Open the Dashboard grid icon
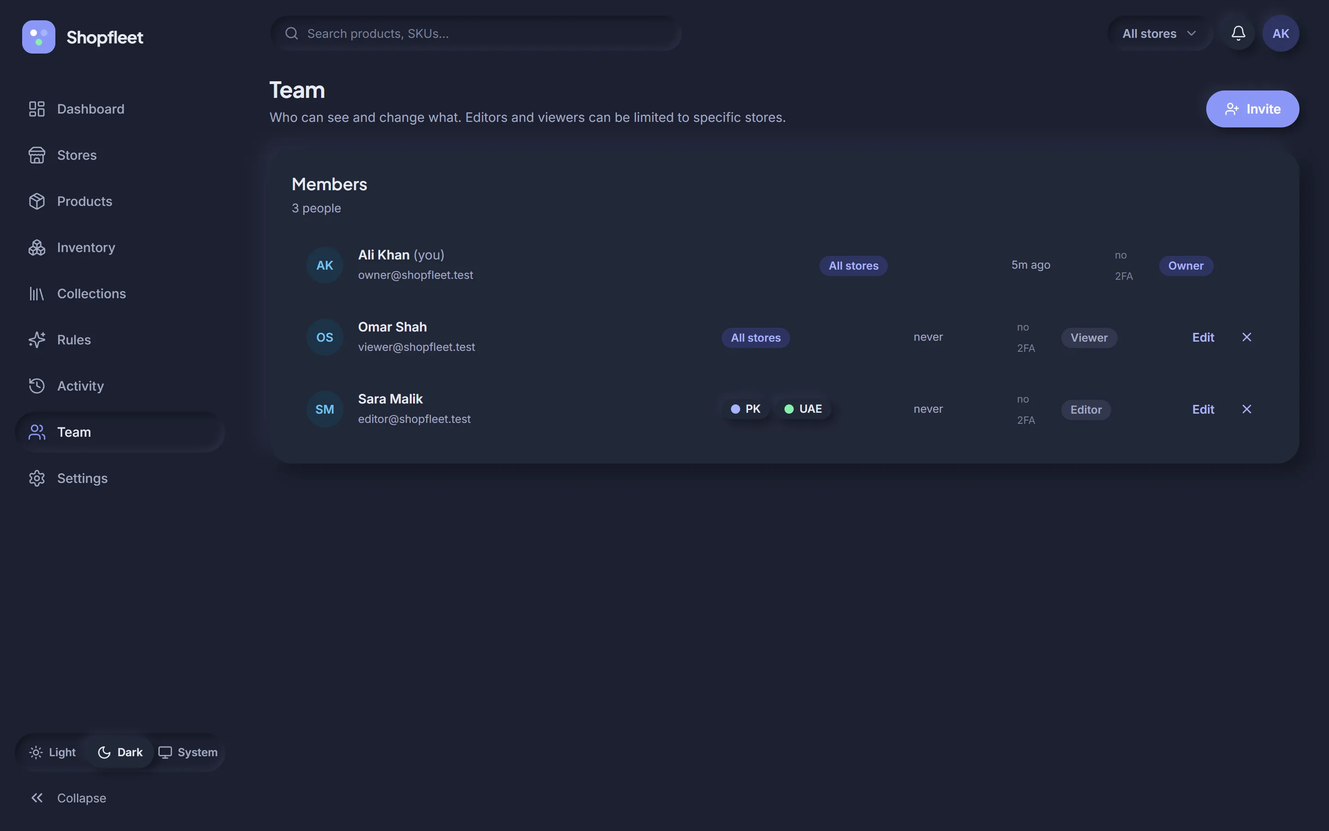The width and height of the screenshot is (1329, 831). [37, 109]
